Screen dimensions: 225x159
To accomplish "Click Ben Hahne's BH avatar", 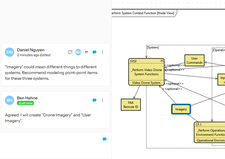I will pos(9,100).
